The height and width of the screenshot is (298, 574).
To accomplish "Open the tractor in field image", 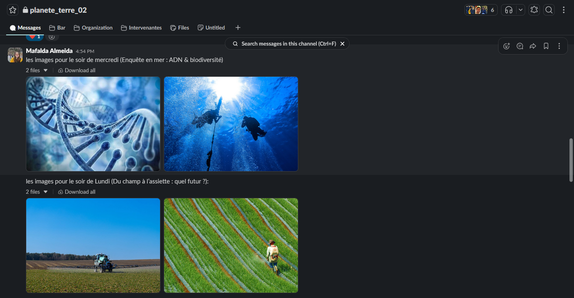I will pyautogui.click(x=93, y=245).
